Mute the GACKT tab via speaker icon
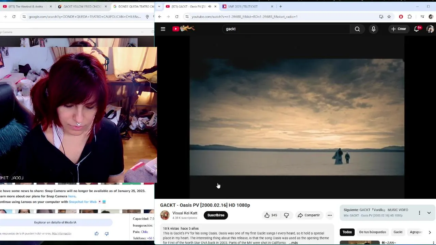 (x=209, y=6)
